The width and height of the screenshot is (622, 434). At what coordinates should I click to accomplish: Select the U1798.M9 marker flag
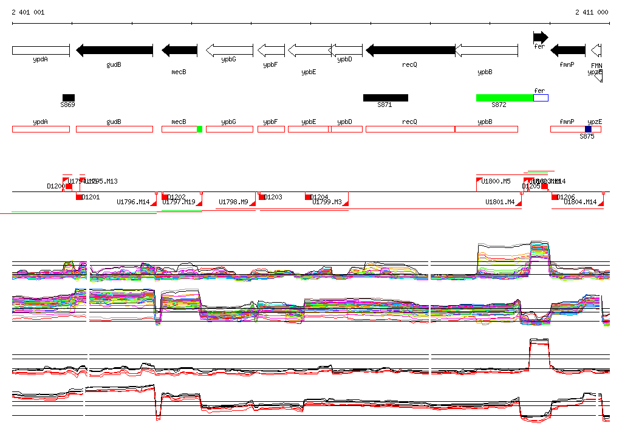(252, 203)
